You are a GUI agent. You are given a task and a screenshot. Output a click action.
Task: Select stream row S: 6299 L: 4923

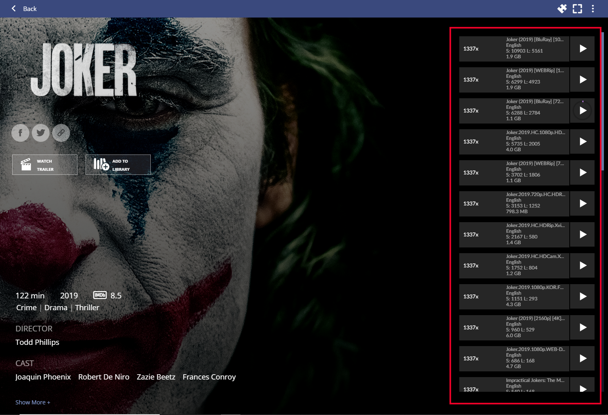click(x=514, y=79)
